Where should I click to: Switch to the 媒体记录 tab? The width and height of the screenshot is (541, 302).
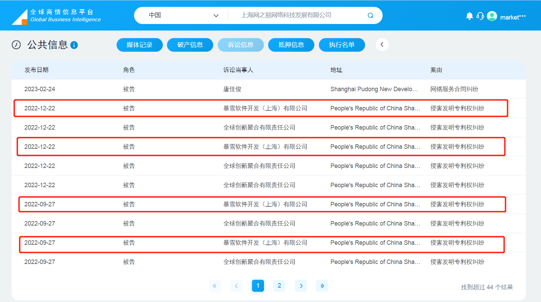pos(140,45)
